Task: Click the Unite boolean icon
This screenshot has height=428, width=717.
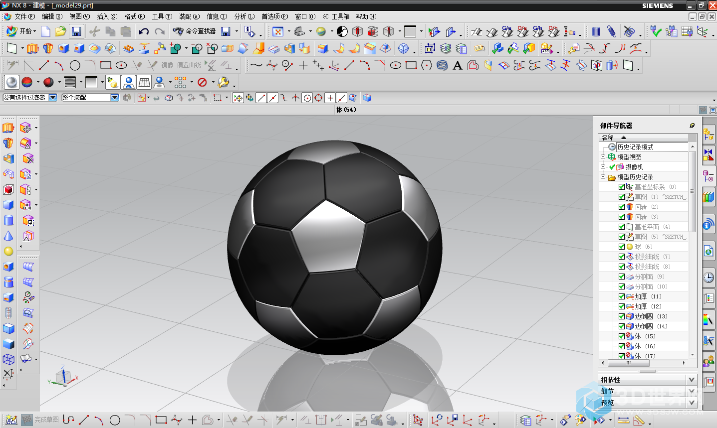Action: click(176, 48)
